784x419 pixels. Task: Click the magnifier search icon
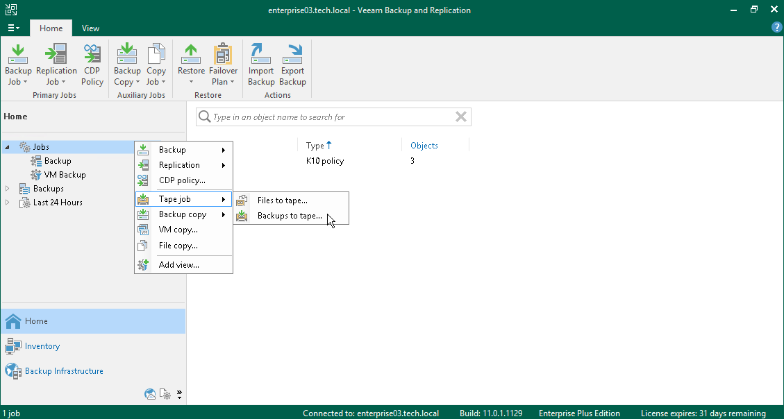point(204,117)
